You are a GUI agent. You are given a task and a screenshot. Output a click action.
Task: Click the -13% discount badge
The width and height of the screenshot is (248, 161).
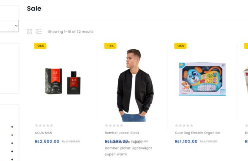click(110, 46)
